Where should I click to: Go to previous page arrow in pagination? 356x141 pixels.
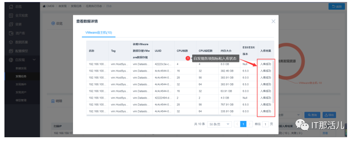[237, 124]
